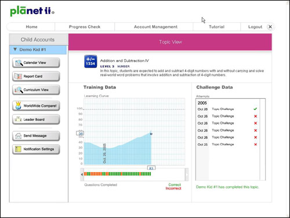Click the Report Card icon
Screen dimensions: 290x218
19,76
